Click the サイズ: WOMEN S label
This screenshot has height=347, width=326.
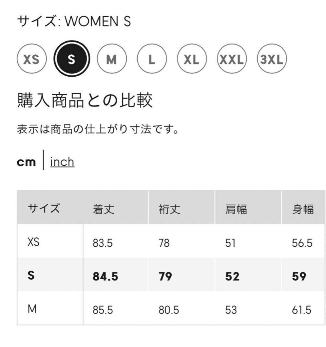click(x=74, y=21)
